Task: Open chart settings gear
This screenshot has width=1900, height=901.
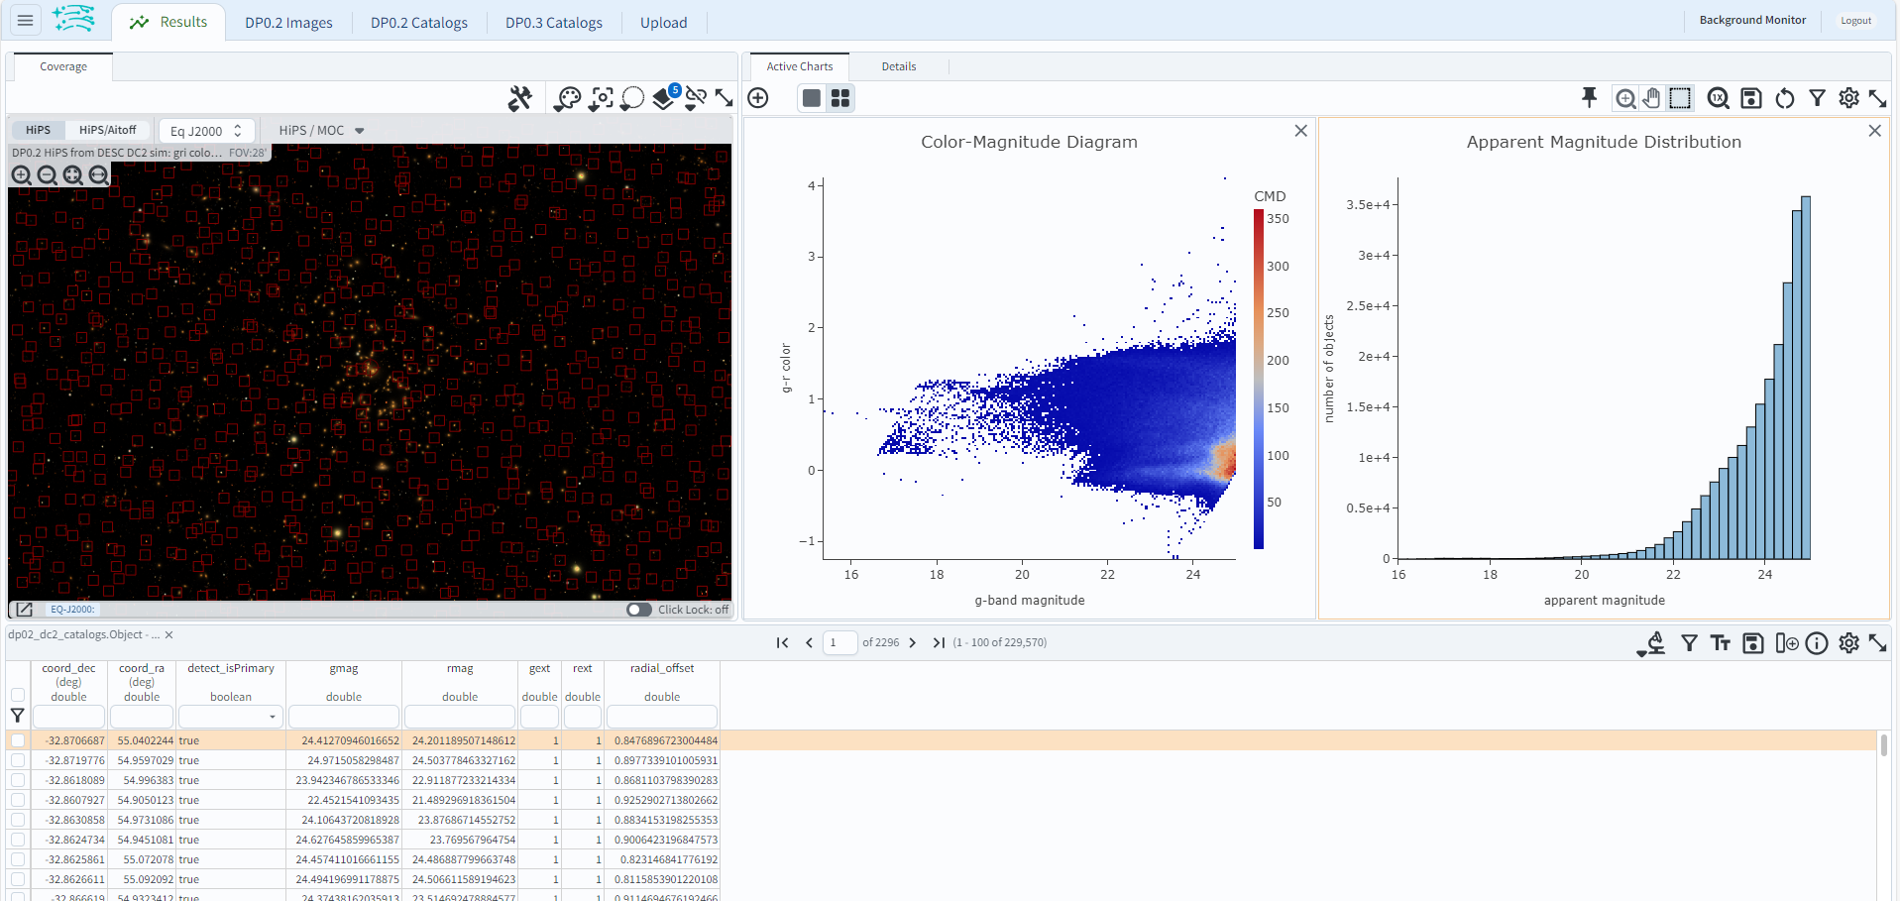Action: (1848, 98)
